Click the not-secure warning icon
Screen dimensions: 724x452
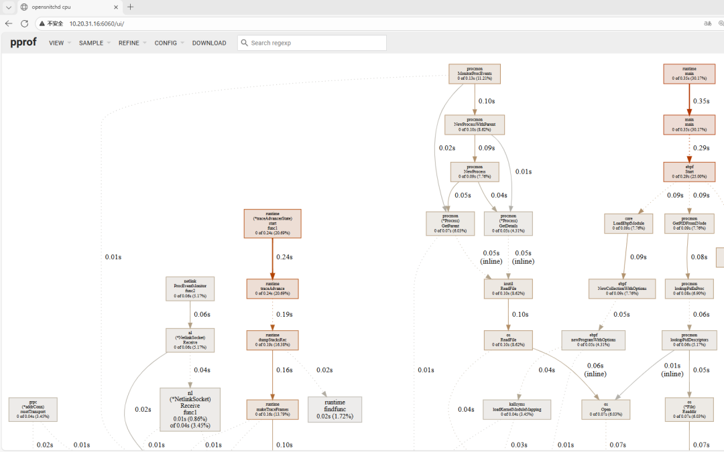[42, 23]
